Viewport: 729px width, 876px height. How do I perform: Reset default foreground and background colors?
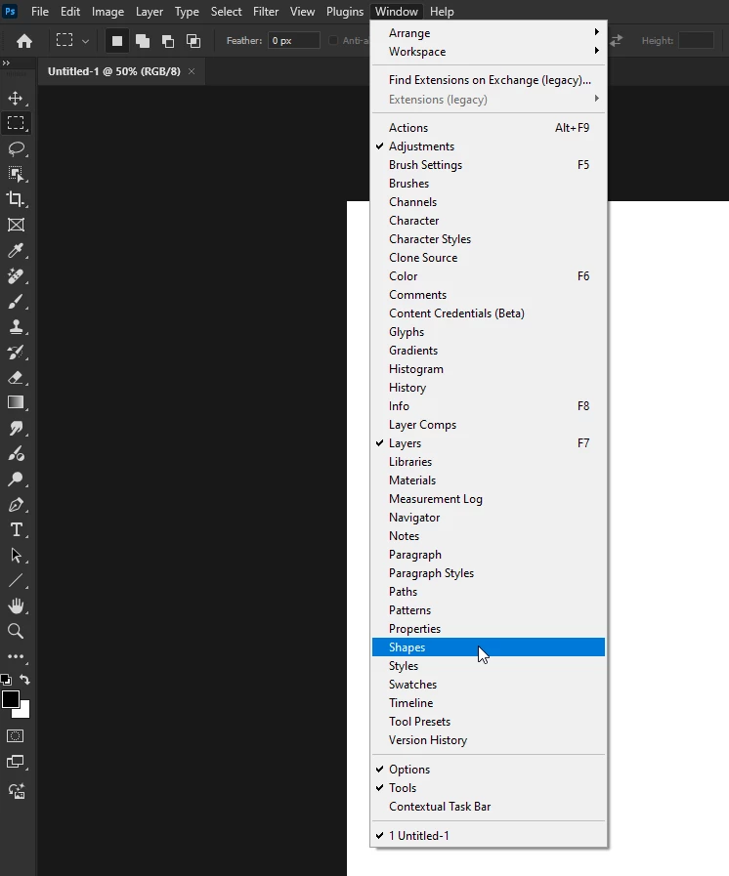6,680
